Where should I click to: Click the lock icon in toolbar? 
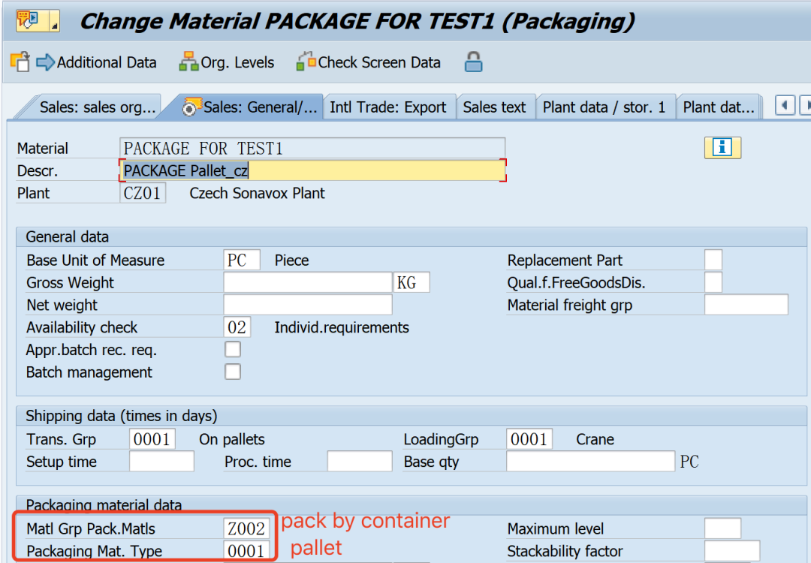pyautogui.click(x=473, y=62)
